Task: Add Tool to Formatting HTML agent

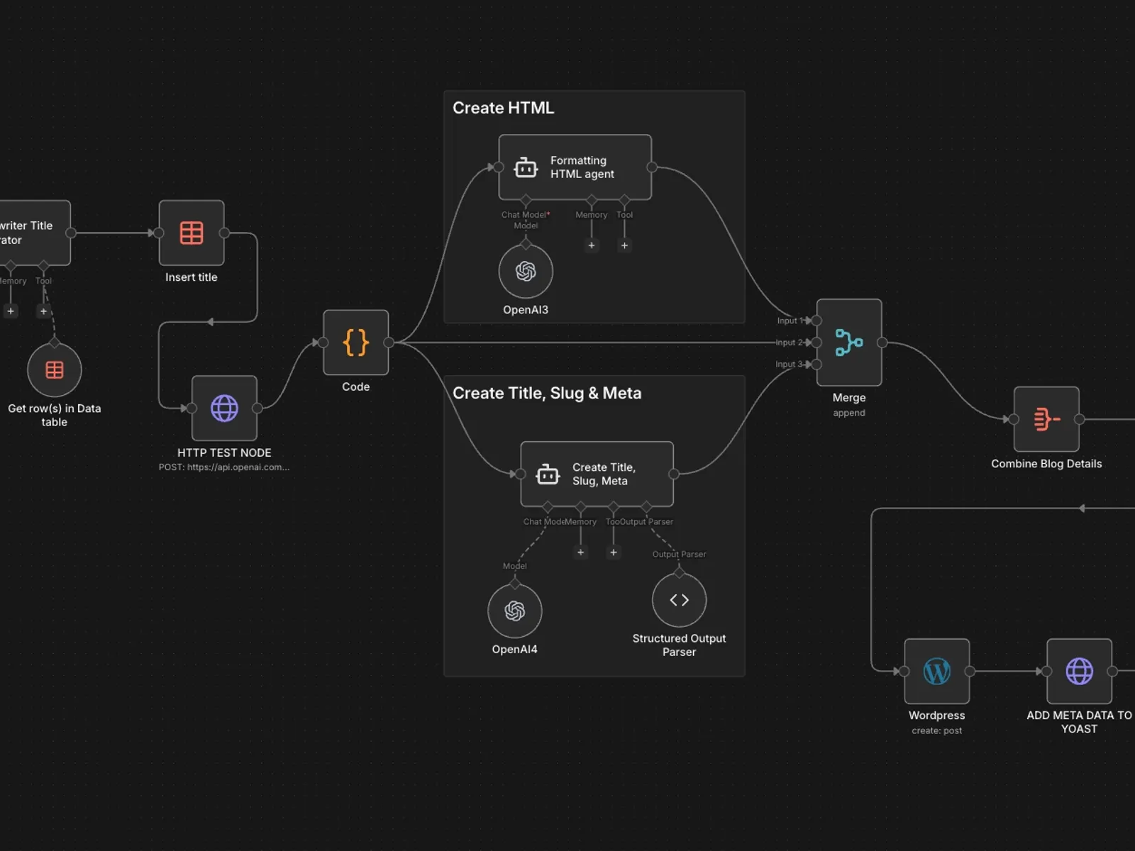Action: (x=624, y=245)
